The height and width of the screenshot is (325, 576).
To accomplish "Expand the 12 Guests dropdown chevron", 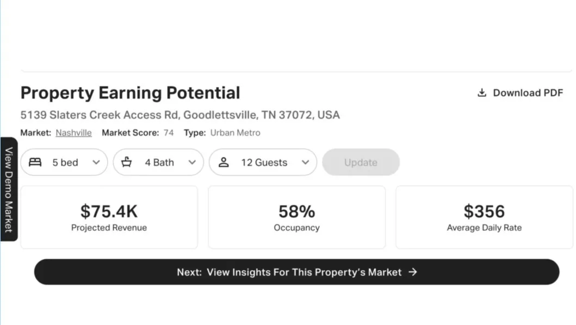I will [x=305, y=162].
